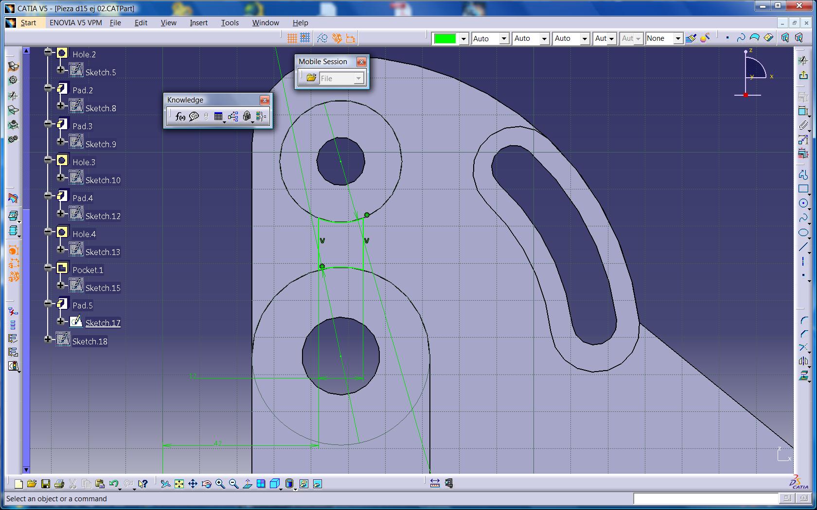The width and height of the screenshot is (817, 510).
Task: Open the Formula f(x) tool
Action: [180, 117]
